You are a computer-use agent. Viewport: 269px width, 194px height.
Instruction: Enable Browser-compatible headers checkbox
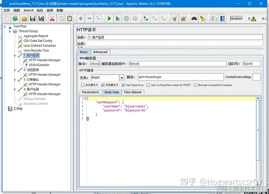(x=195, y=85)
